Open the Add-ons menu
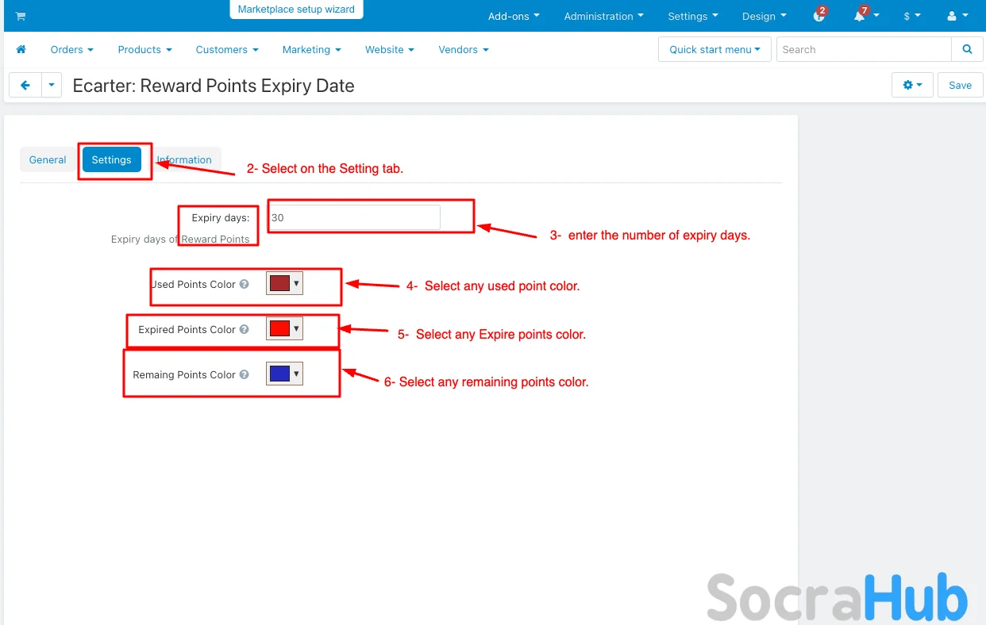The height and width of the screenshot is (625, 986). (514, 16)
